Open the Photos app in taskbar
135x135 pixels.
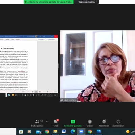tap(99, 131)
